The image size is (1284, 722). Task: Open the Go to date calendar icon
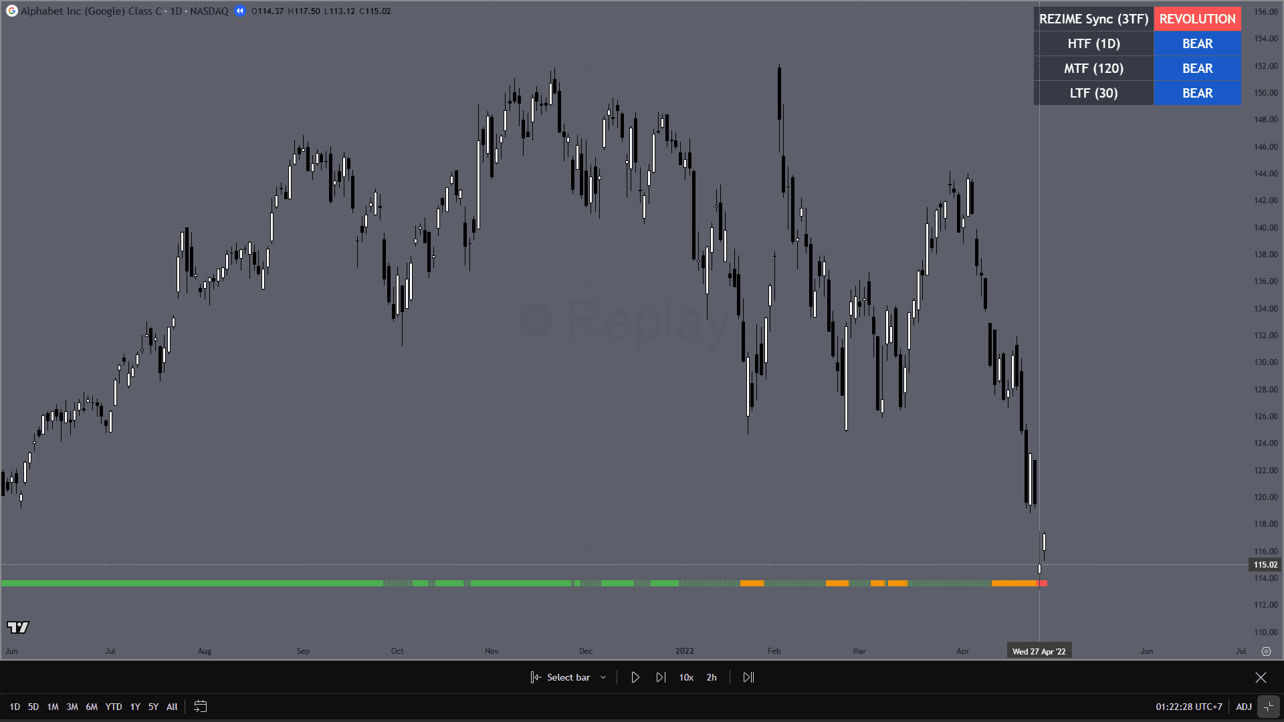click(x=200, y=707)
